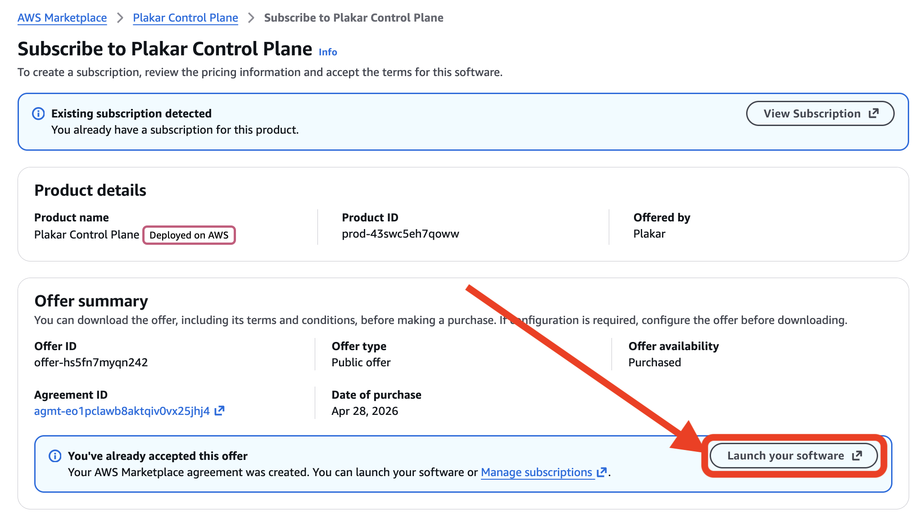Click the Offer summary heading
The height and width of the screenshot is (522, 924).
[91, 301]
